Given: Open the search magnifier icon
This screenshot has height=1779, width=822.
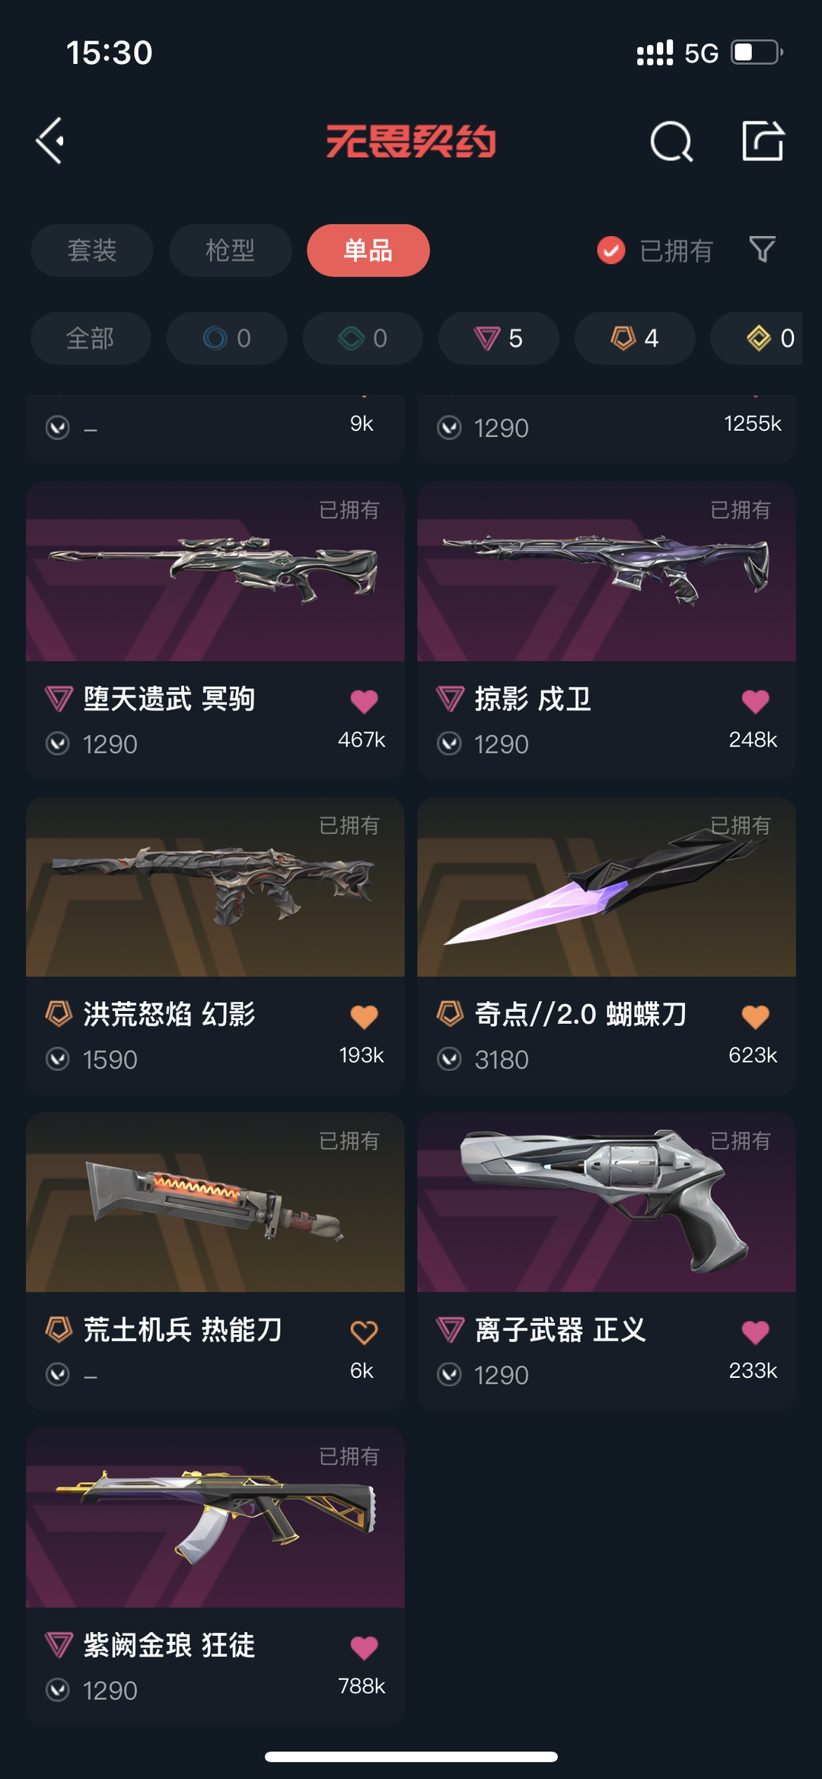Looking at the screenshot, I should tap(671, 142).
